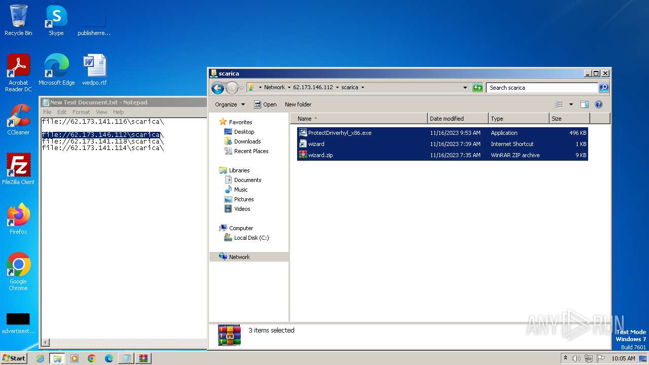
Task: Click Windows Explorer taskbar button
Action: point(57,358)
